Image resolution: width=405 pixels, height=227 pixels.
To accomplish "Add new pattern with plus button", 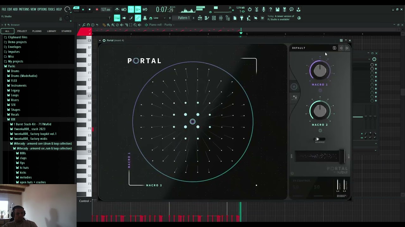I will (193, 18).
